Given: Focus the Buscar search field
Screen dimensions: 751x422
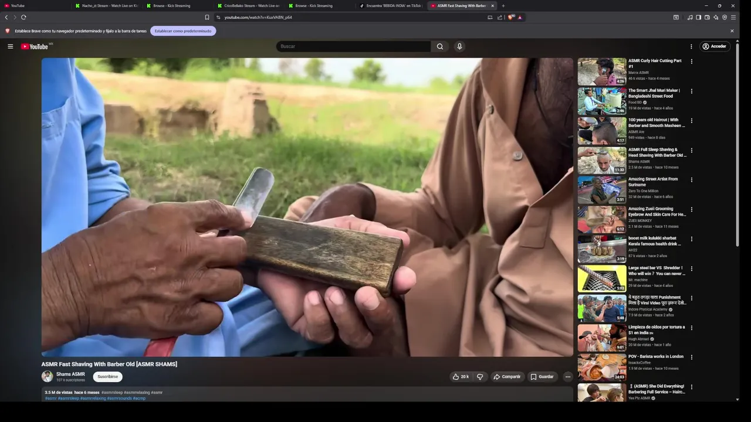Looking at the screenshot, I should tap(353, 46).
